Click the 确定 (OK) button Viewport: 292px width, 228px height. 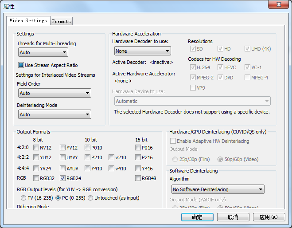coord(197,217)
